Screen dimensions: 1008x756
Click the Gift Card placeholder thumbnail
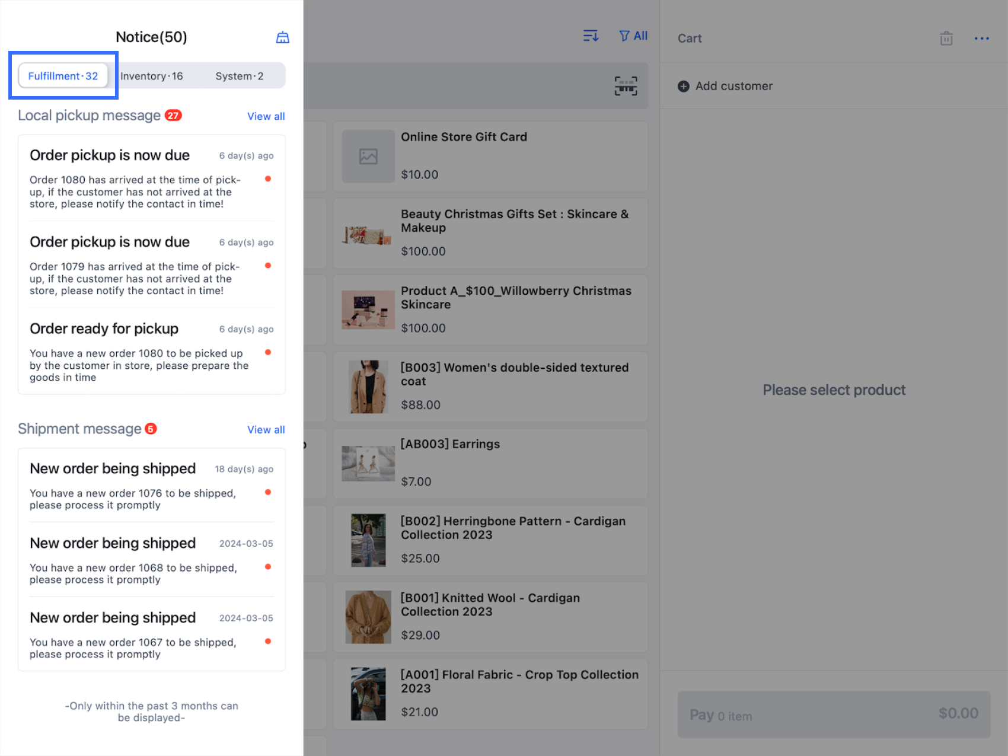368,157
